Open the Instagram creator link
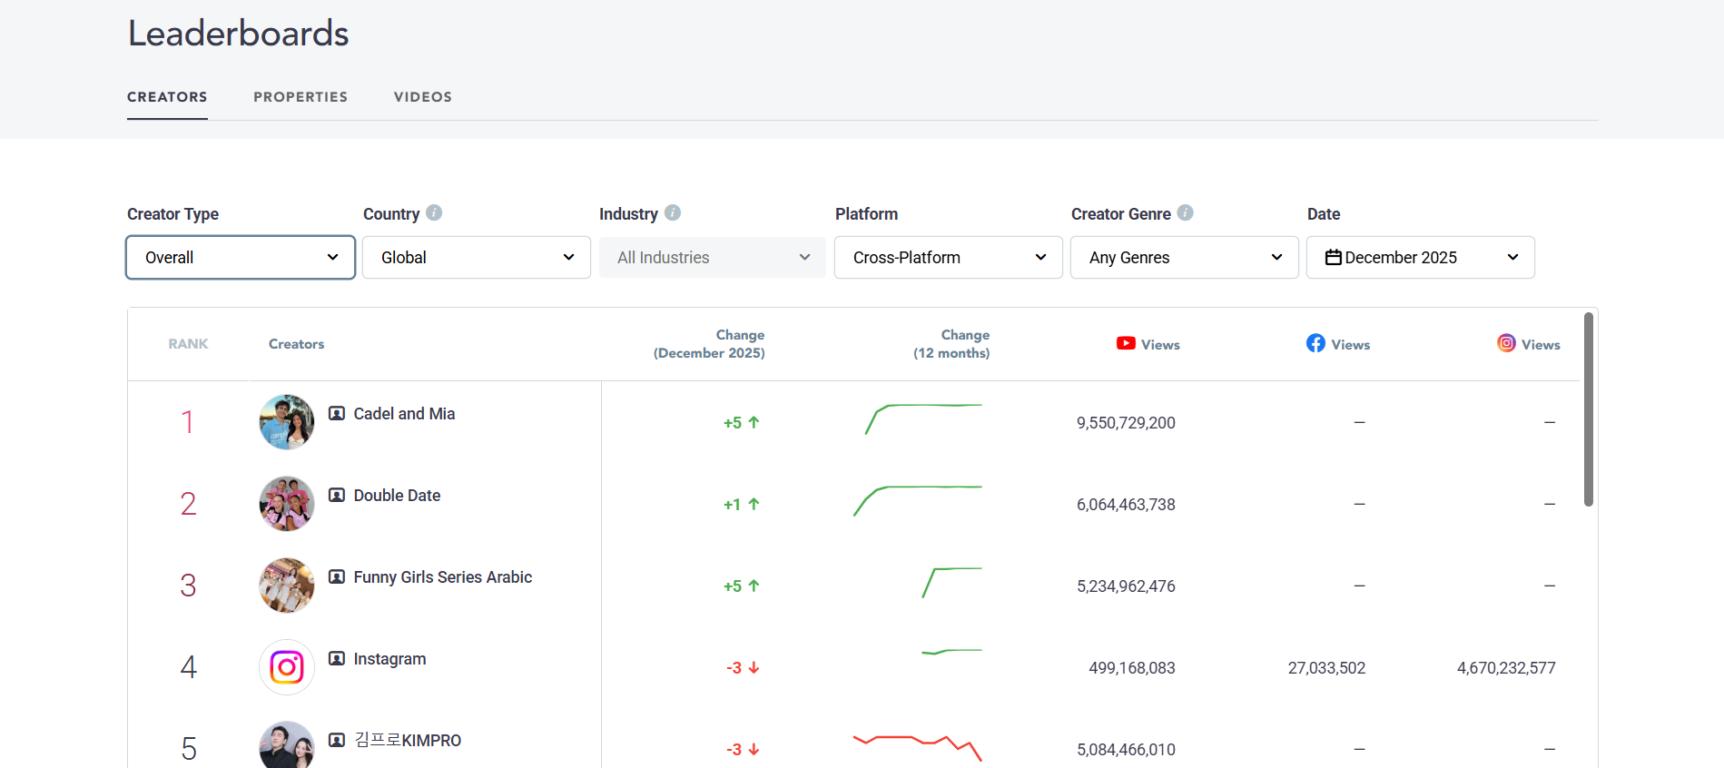 389,659
